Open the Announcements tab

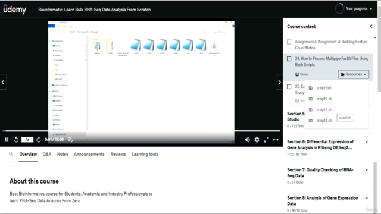pyautogui.click(x=89, y=154)
